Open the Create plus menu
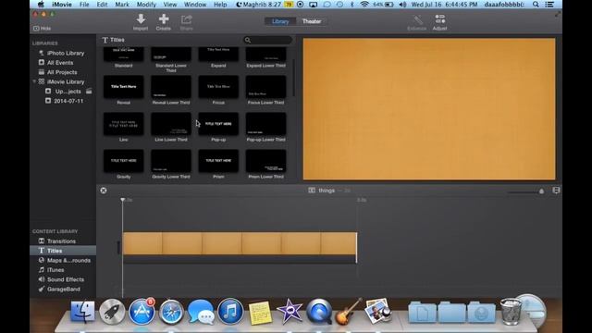592x333 pixels. (164, 22)
